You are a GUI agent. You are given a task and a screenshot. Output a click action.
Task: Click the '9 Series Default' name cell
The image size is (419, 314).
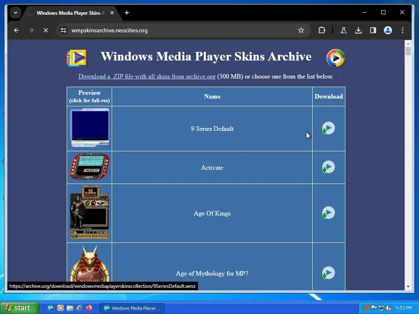[212, 129]
